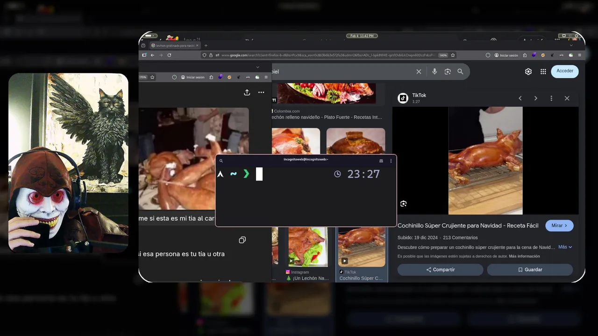Go forward in front Firefox window

pos(161,55)
